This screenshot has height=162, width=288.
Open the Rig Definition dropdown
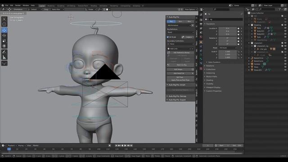click(180, 32)
